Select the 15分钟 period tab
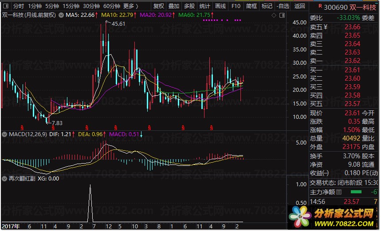 pyautogui.click(x=71, y=6)
